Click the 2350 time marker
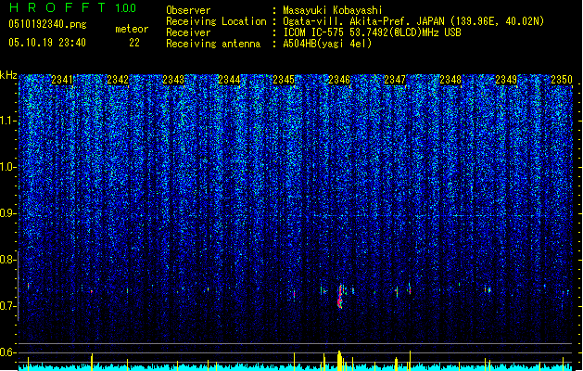Screen dimensions: 583x371 click(x=562, y=79)
